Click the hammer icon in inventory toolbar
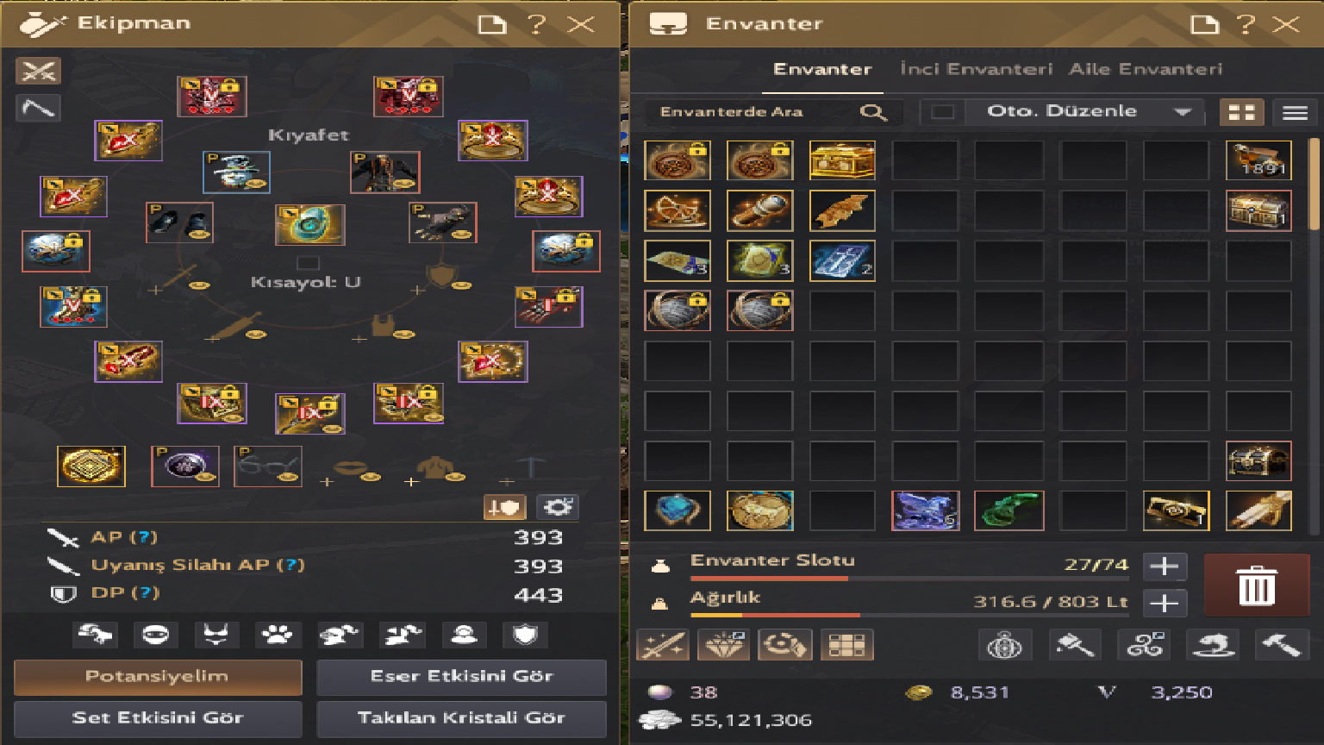This screenshot has width=1324, height=745. click(1281, 644)
